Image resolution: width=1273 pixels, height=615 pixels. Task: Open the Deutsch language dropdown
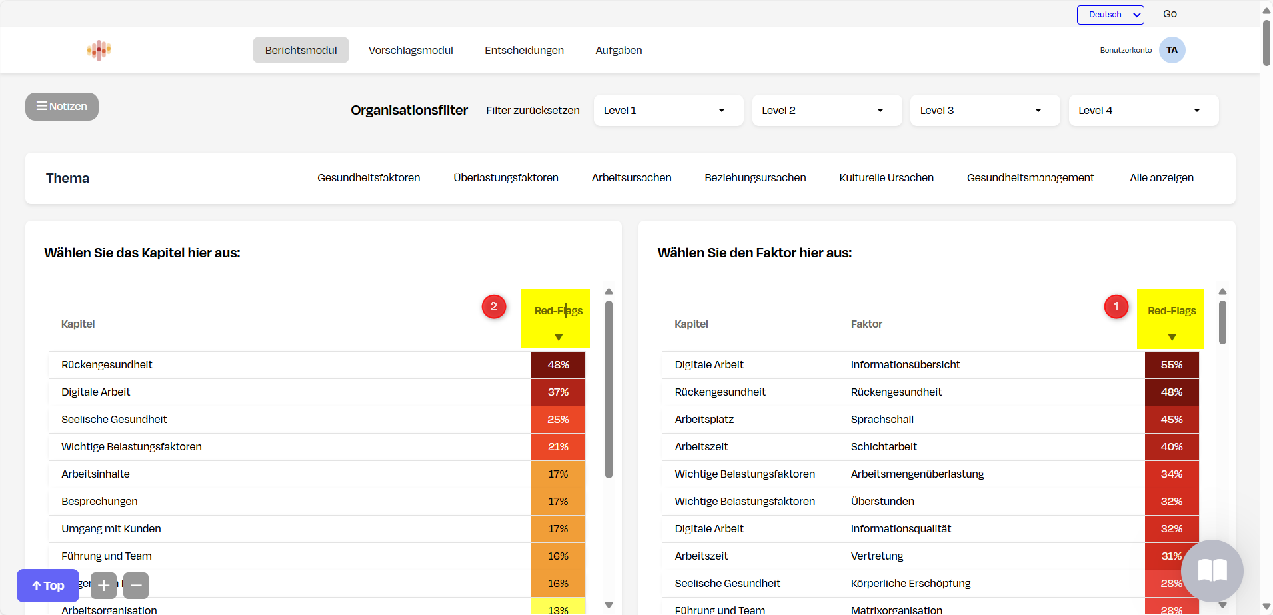point(1110,15)
